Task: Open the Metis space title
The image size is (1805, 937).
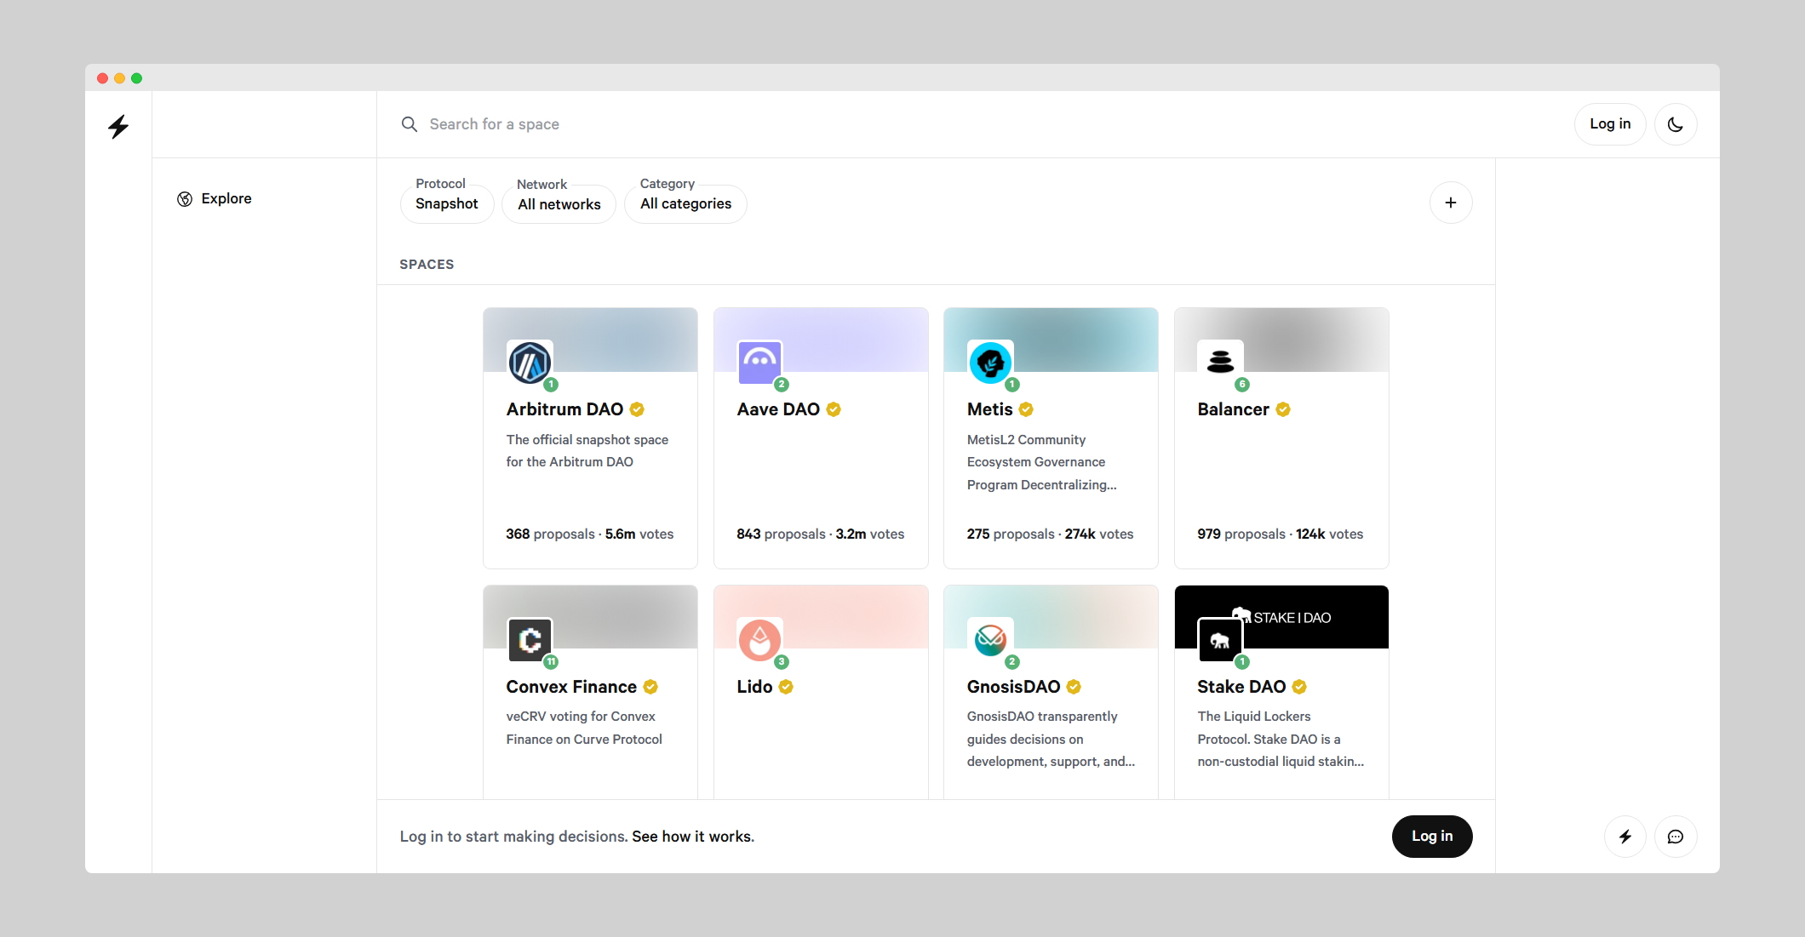Action: click(x=989, y=409)
